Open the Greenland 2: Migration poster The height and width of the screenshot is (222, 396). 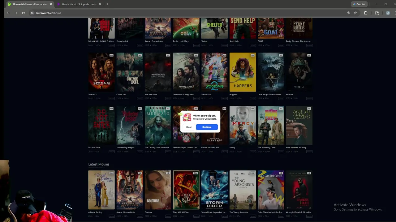(x=186, y=72)
